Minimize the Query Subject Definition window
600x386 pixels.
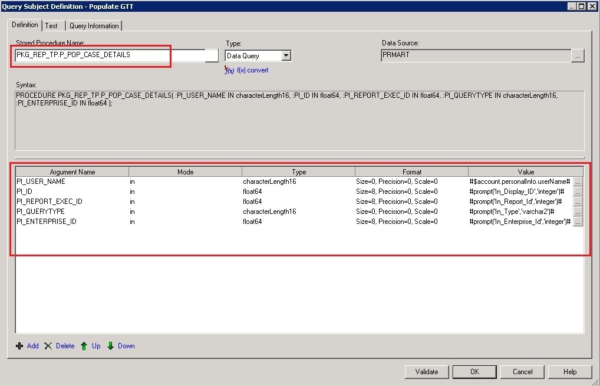tap(572, 6)
